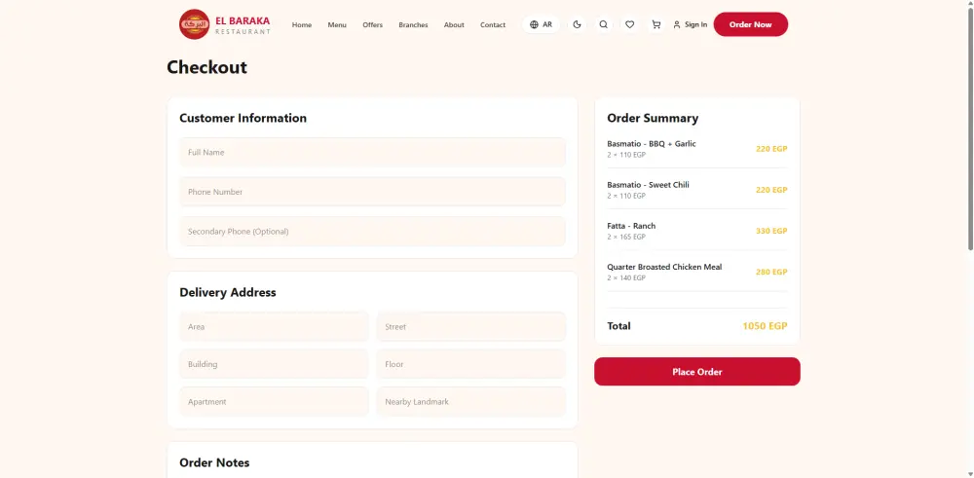Click the page's vertical scrollbar thumb
The width and height of the screenshot is (974, 478).
coord(970,128)
